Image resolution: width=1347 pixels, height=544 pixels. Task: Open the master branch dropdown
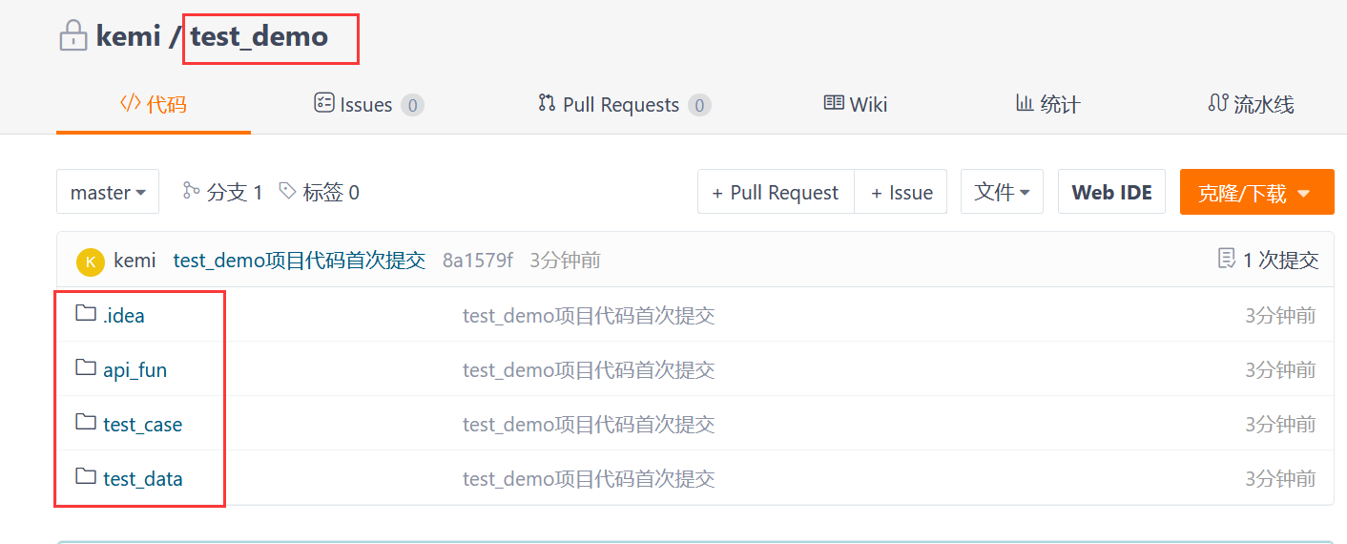(108, 193)
